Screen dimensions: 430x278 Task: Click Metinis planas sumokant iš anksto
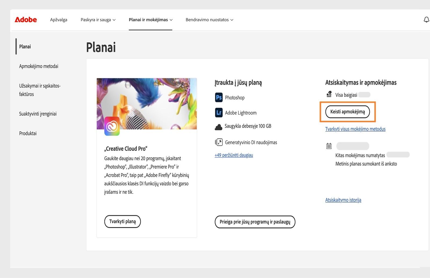click(x=366, y=164)
